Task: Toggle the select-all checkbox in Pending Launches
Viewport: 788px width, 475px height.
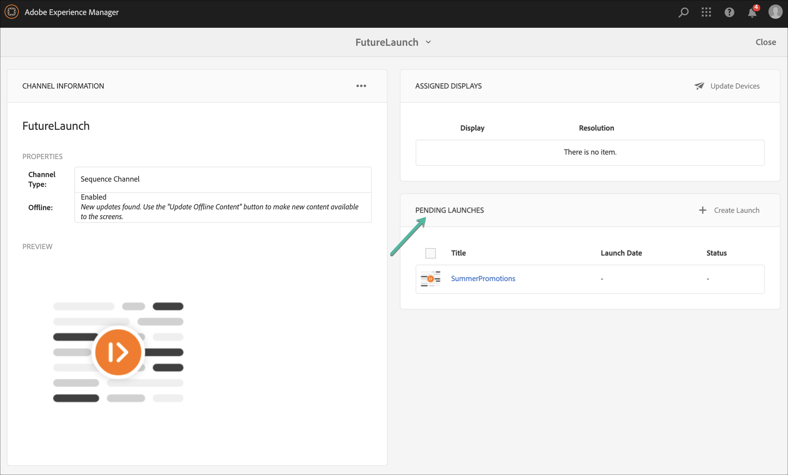Action: click(x=430, y=253)
